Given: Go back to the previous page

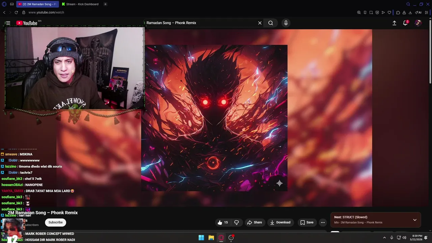Looking at the screenshot, I should click(x=4, y=12).
